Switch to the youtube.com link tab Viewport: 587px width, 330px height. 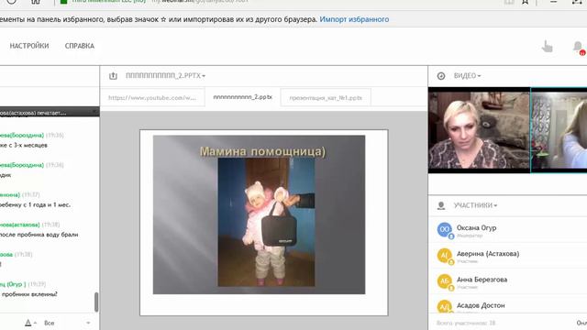pyautogui.click(x=152, y=98)
